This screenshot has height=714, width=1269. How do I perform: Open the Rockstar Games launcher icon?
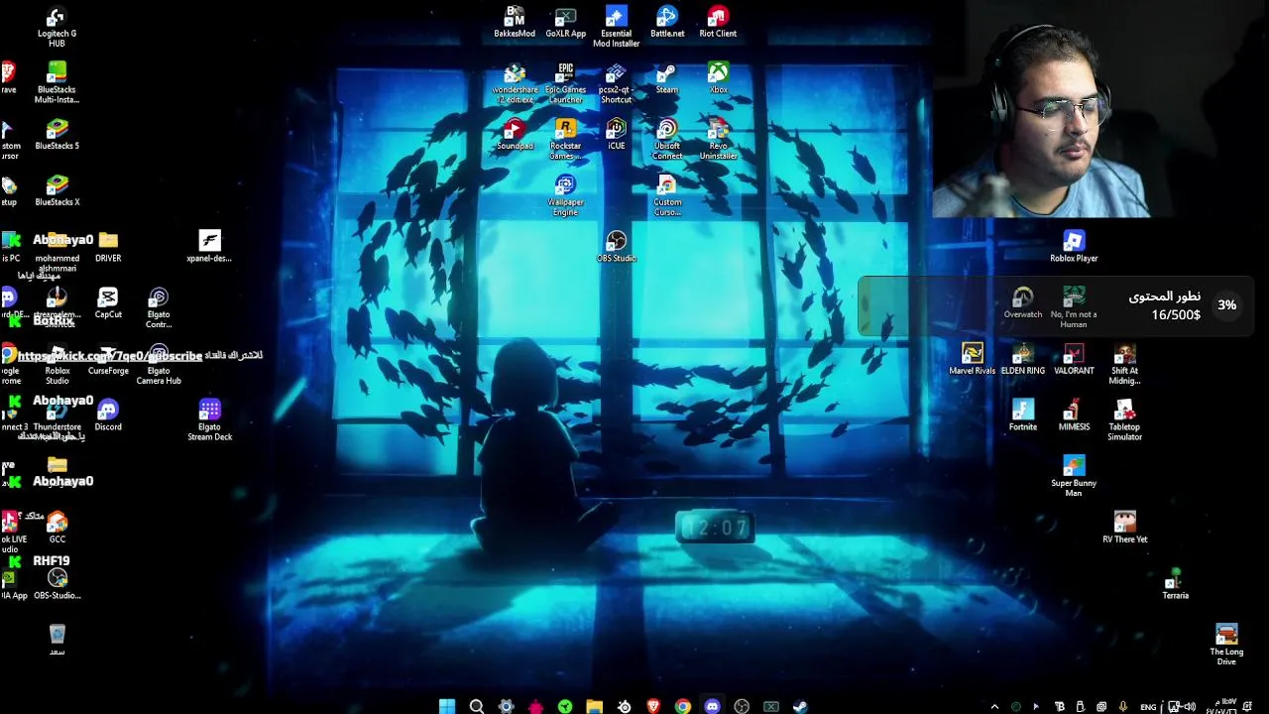click(x=565, y=140)
